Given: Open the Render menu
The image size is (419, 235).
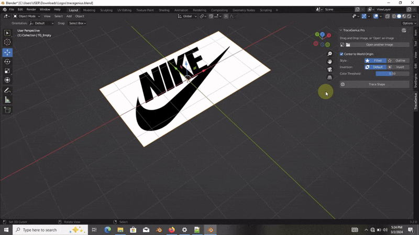Looking at the screenshot, I should coord(31,9).
